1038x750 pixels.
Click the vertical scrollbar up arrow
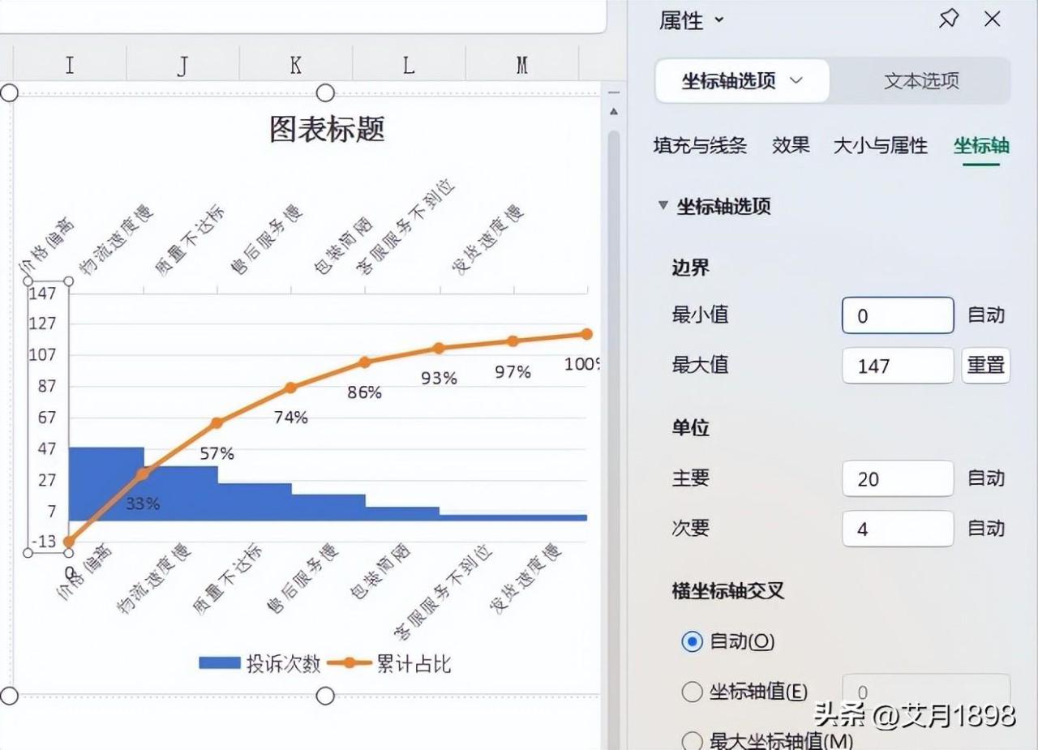[x=614, y=110]
